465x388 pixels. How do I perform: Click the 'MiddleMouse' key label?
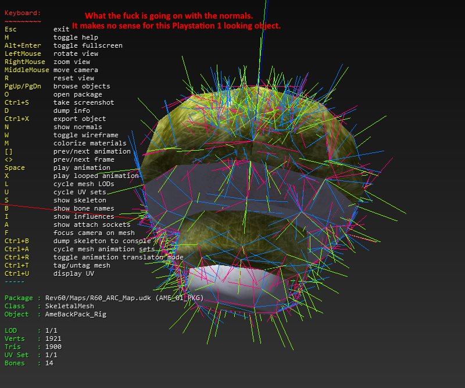coord(27,70)
